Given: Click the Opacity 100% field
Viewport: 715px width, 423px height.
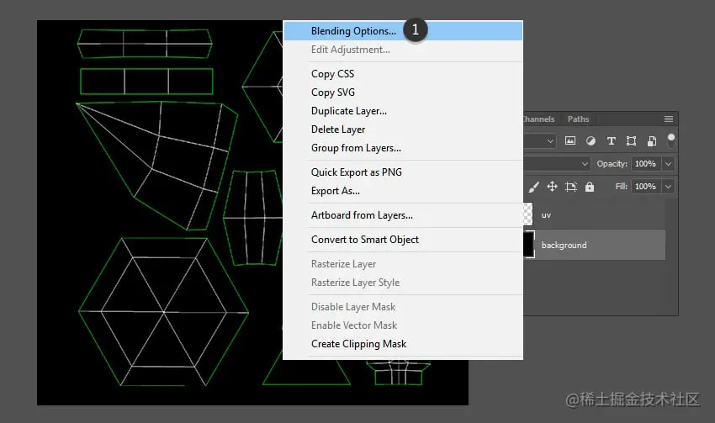Looking at the screenshot, I should click(x=646, y=164).
